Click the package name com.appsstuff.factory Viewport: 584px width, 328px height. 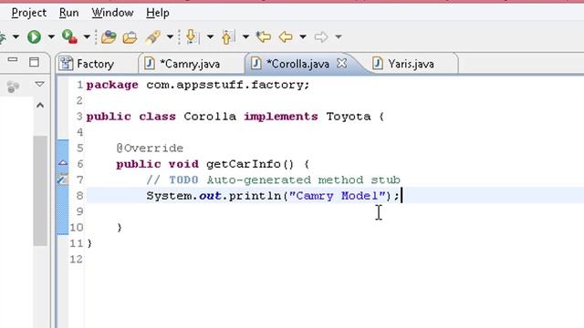pyautogui.click(x=224, y=85)
